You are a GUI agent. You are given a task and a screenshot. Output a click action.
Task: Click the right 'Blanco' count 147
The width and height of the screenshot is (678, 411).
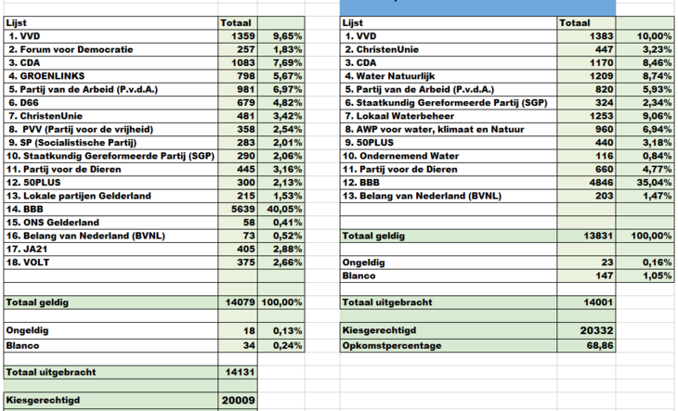(586, 276)
